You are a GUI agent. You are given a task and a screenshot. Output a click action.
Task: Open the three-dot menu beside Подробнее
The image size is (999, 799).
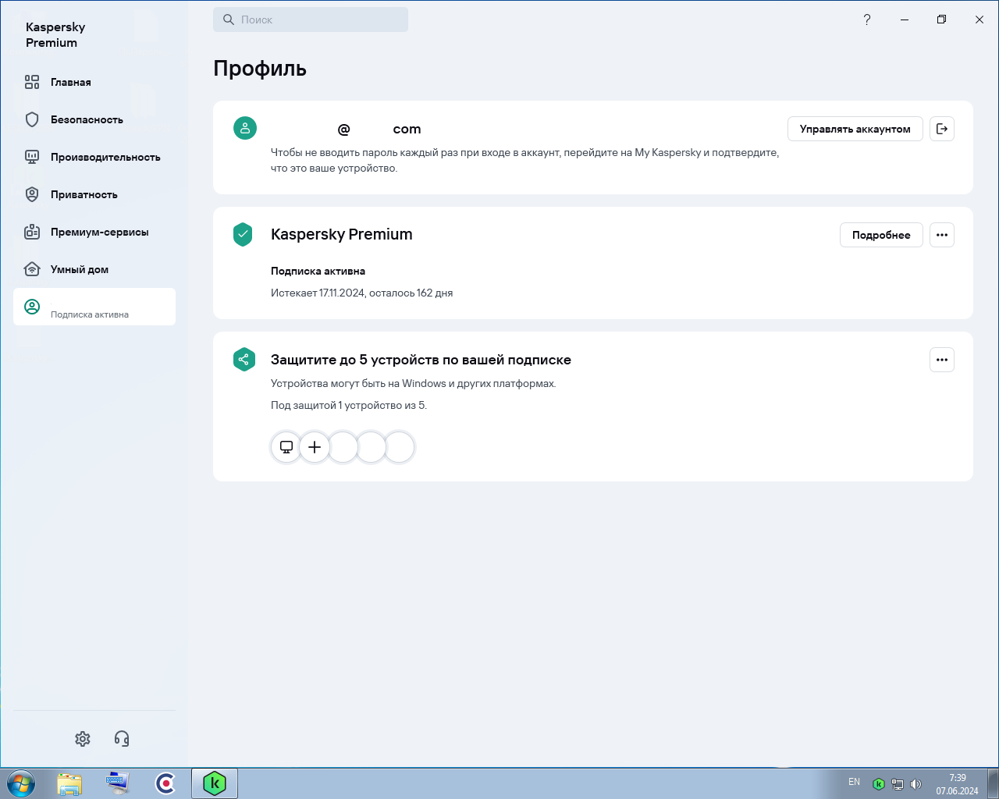pyautogui.click(x=942, y=235)
